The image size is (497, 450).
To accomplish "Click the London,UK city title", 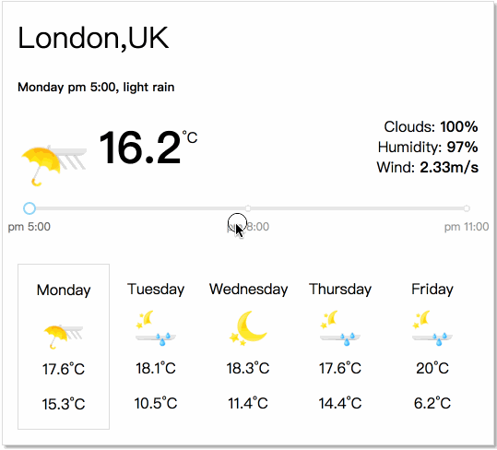I will click(93, 39).
